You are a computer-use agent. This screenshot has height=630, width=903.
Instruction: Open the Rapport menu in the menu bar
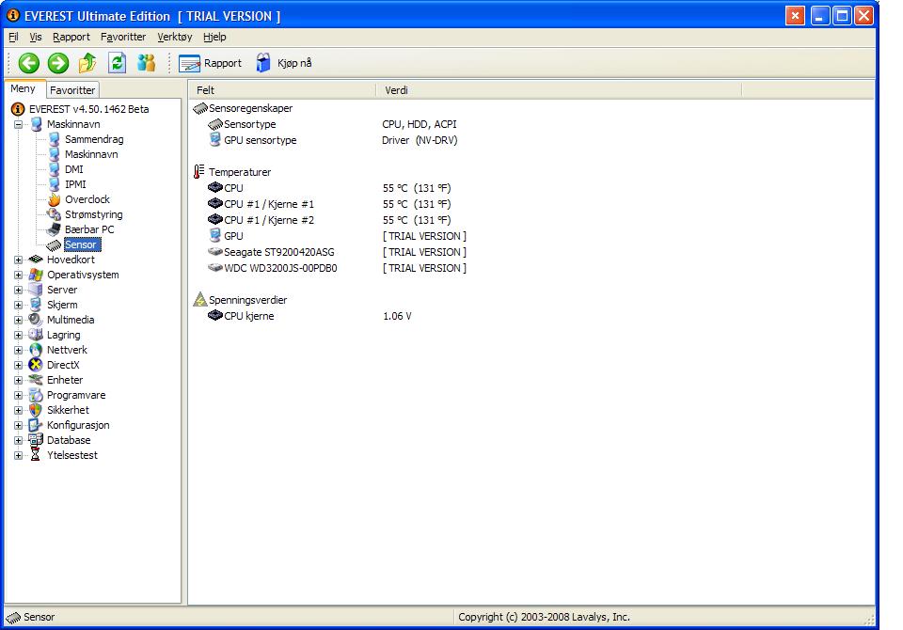[x=71, y=37]
